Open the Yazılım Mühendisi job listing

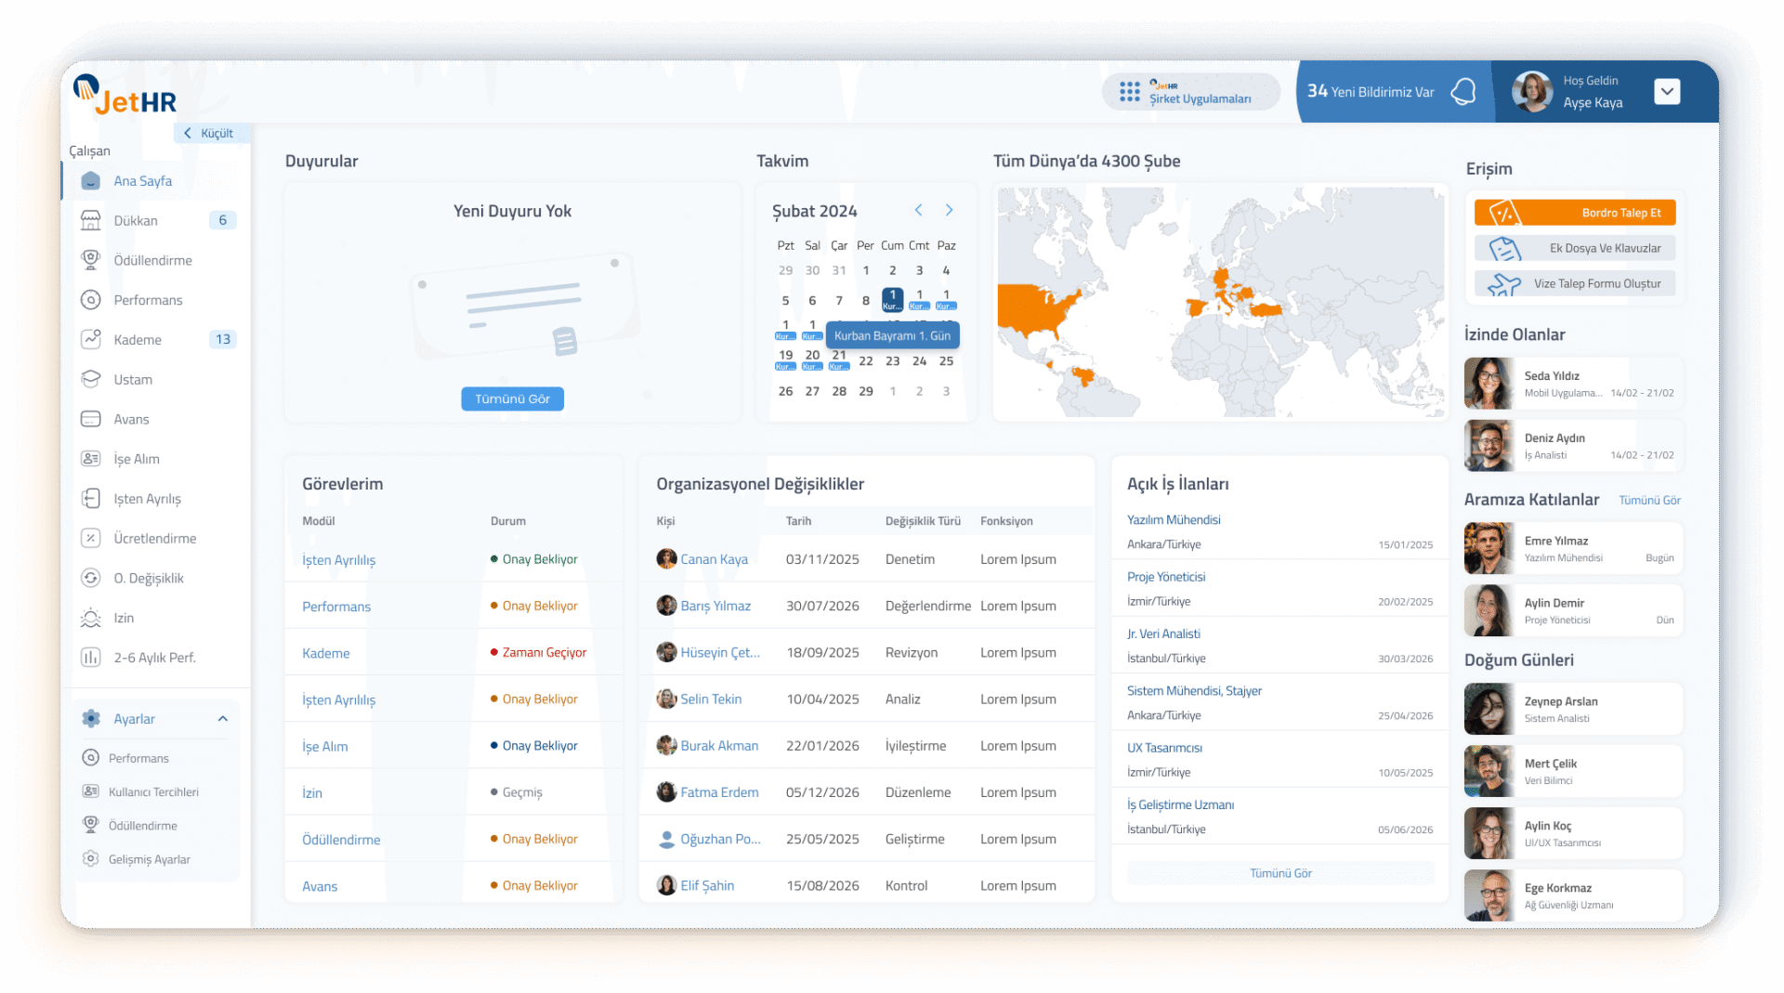1174,520
